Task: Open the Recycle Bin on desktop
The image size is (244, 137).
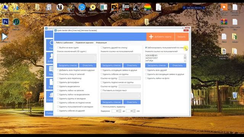Action: pyautogui.click(x=235, y=96)
